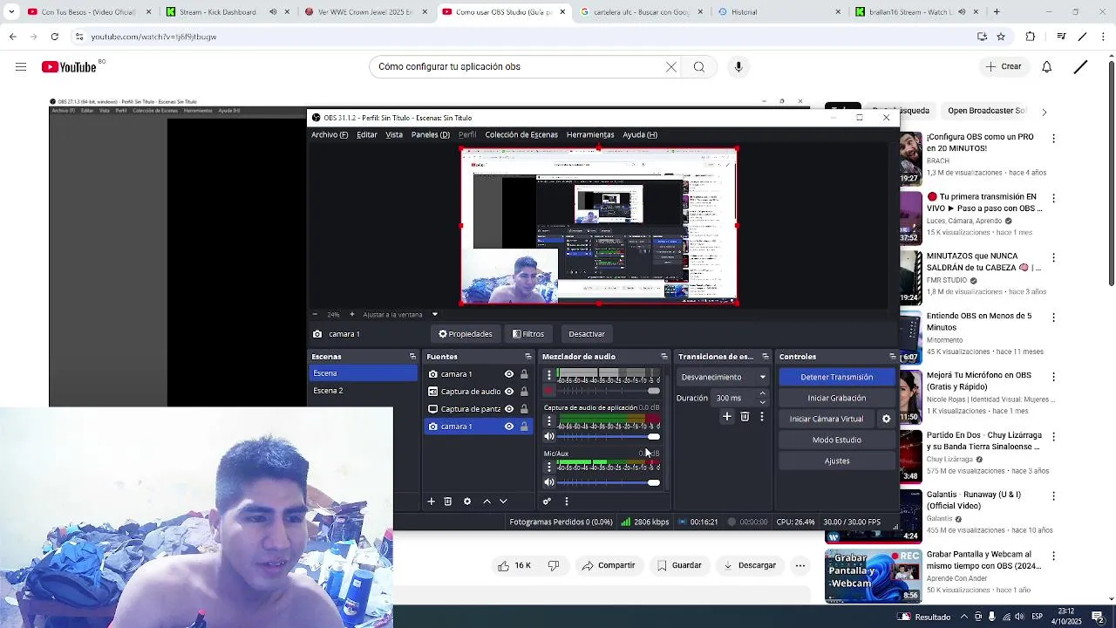Decrease transition duration with down arrow

click(763, 402)
